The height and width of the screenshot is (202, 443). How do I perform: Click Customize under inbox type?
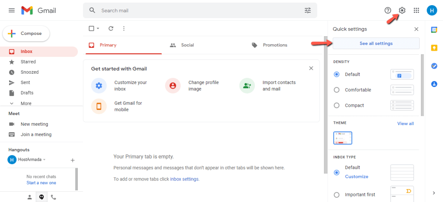(x=356, y=177)
